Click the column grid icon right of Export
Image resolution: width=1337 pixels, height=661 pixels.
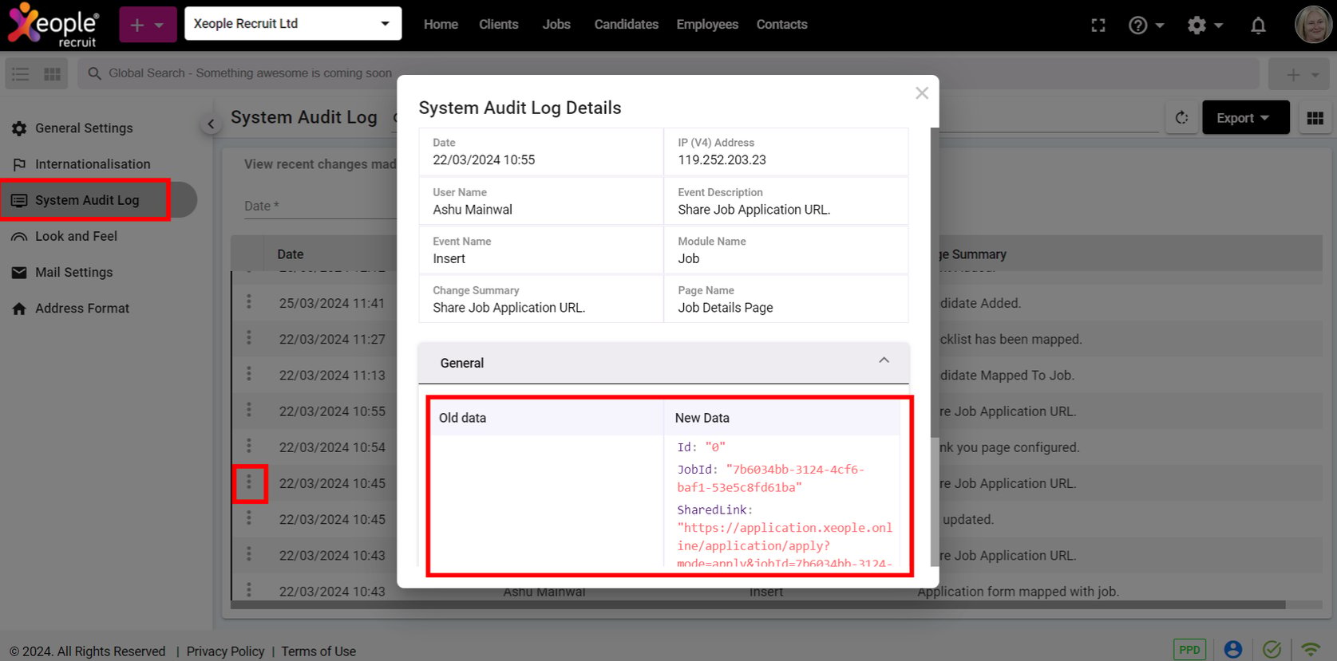point(1315,118)
